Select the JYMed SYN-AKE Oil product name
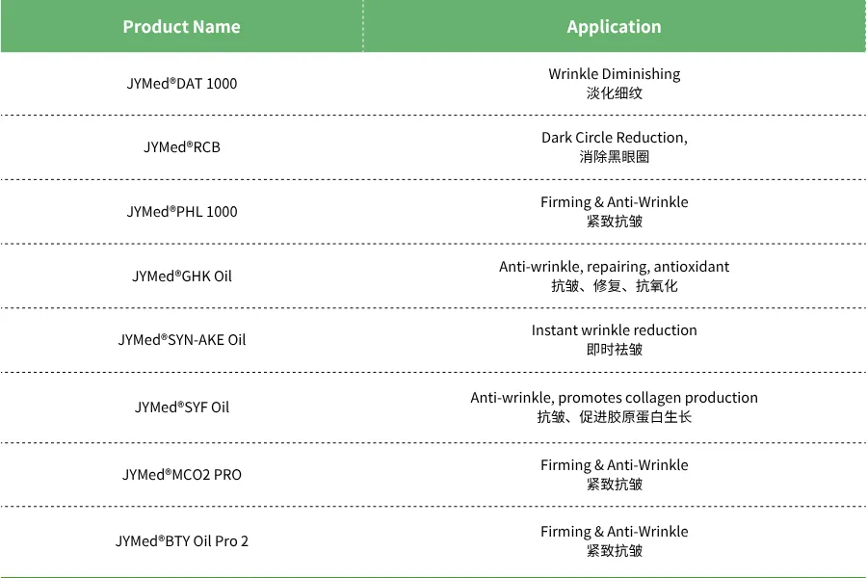The height and width of the screenshot is (578, 867). click(182, 340)
